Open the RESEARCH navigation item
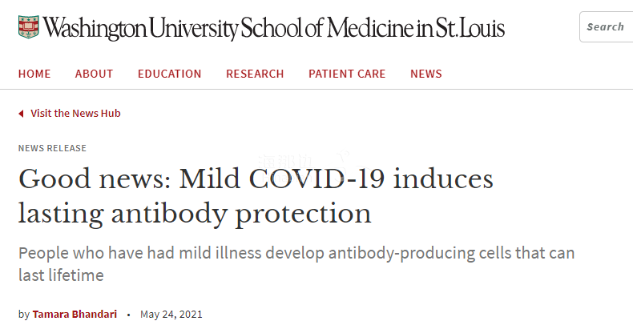The width and height of the screenshot is (633, 333). coord(255,74)
